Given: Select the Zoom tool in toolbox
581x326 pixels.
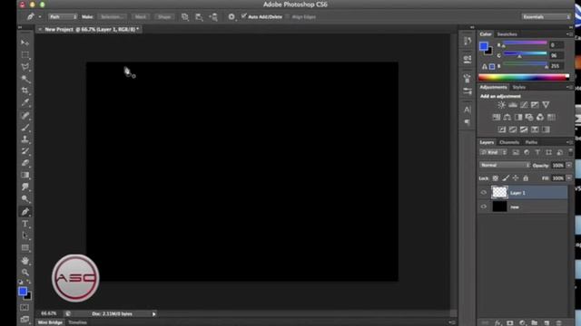Looking at the screenshot, I should click(25, 273).
